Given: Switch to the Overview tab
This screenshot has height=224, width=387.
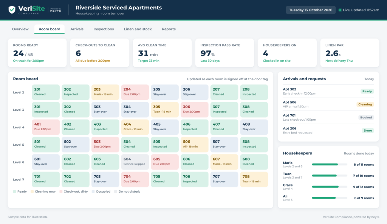Looking at the screenshot, I should click(x=20, y=29).
